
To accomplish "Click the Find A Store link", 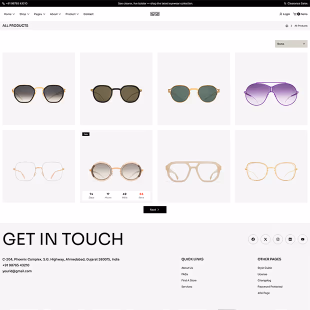I will (189, 280).
